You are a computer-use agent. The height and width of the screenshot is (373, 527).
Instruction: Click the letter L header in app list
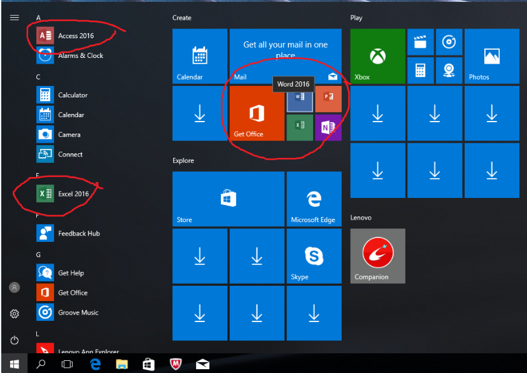click(38, 334)
